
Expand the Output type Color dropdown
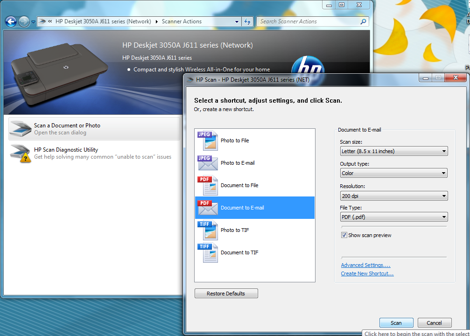[393, 173]
